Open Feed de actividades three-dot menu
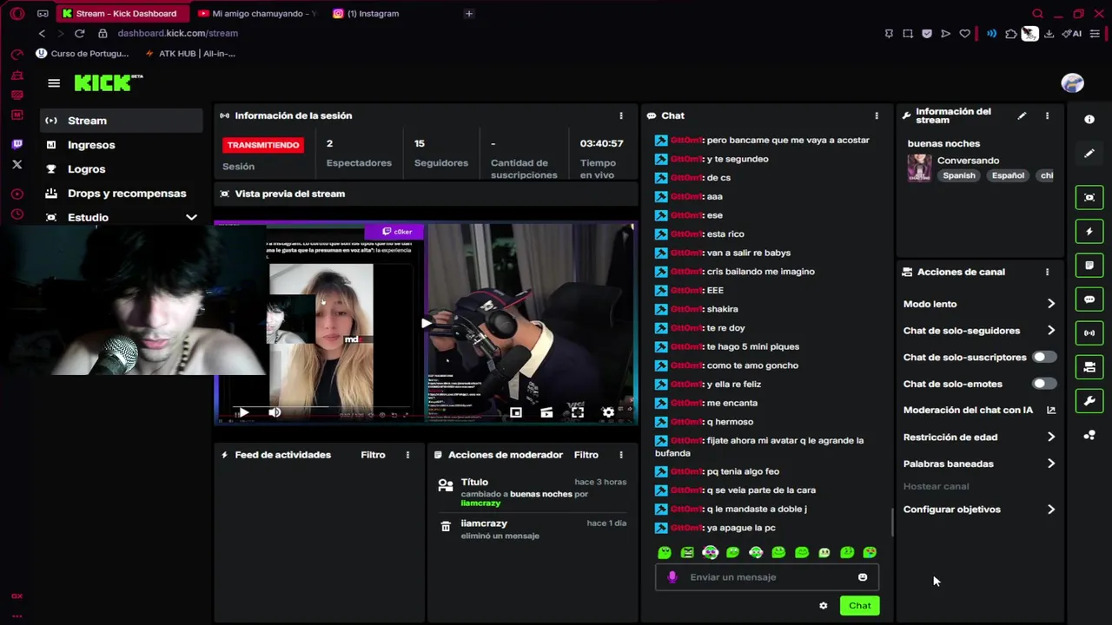 [x=407, y=455]
